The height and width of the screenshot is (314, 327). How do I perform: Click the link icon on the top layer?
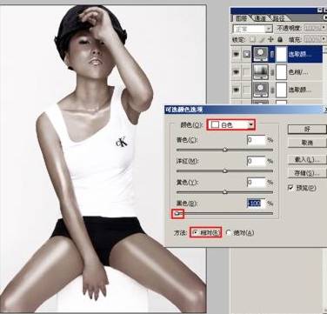(272, 55)
